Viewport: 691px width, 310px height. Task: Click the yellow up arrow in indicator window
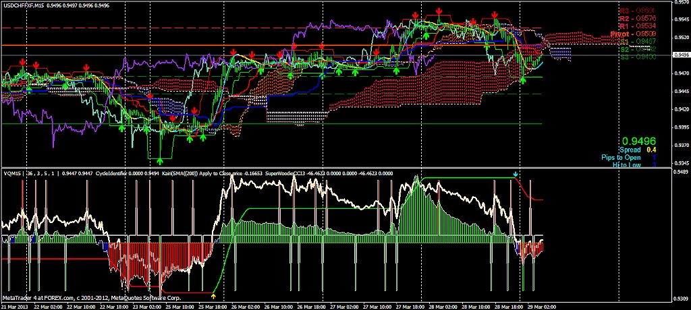(x=214, y=295)
